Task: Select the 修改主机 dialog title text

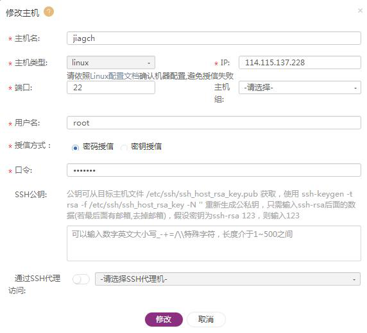Action: click(22, 13)
